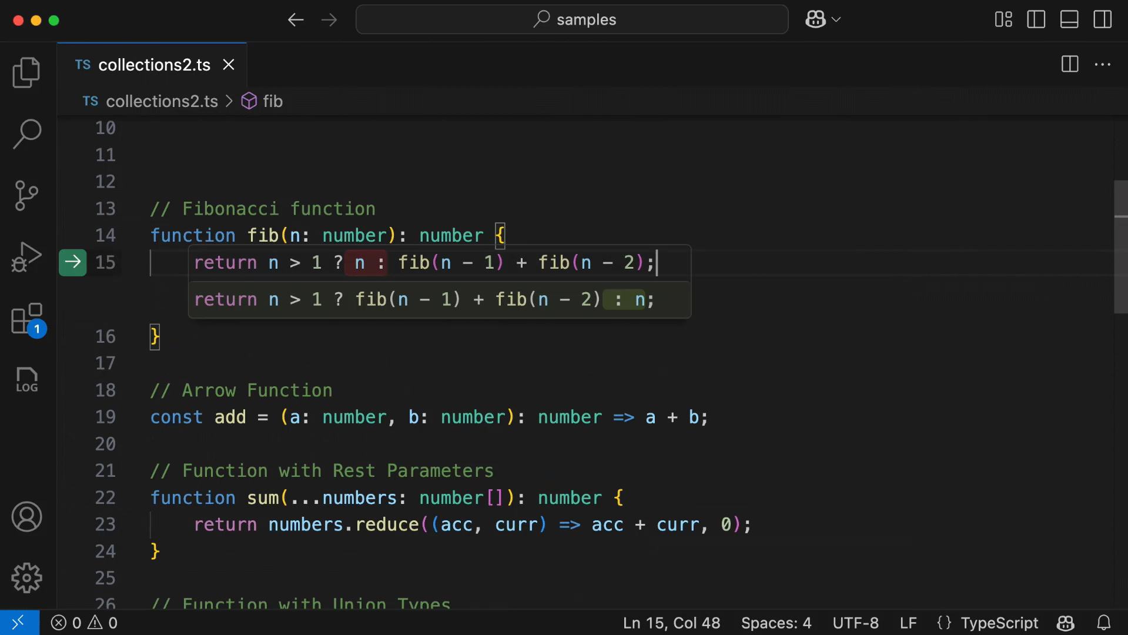
Task: Open the More Actions editor menu
Action: [1103, 65]
